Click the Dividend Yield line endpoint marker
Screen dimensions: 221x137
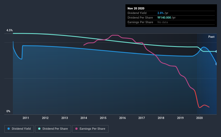point(216,64)
